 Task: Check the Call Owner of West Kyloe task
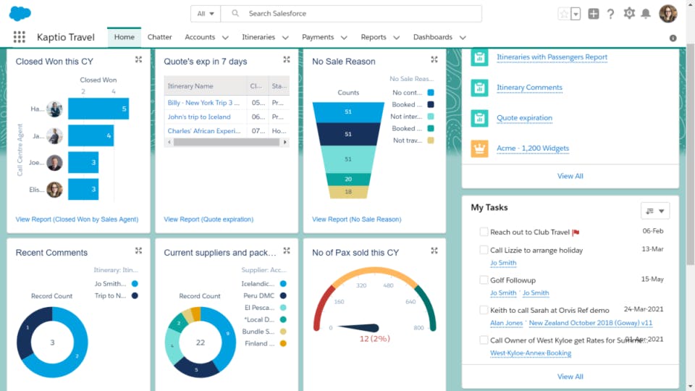pyautogui.click(x=484, y=340)
